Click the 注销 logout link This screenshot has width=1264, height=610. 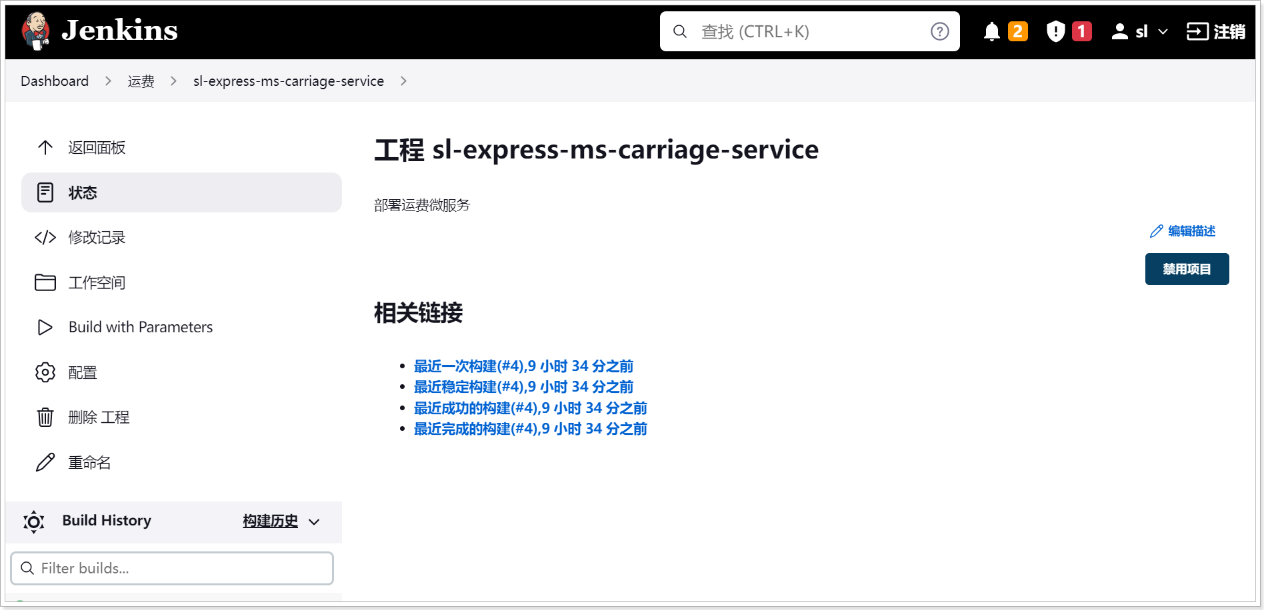point(1229,31)
